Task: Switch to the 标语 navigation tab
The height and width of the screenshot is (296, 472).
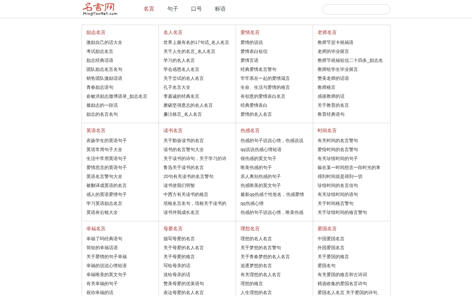Action: tap(220, 9)
